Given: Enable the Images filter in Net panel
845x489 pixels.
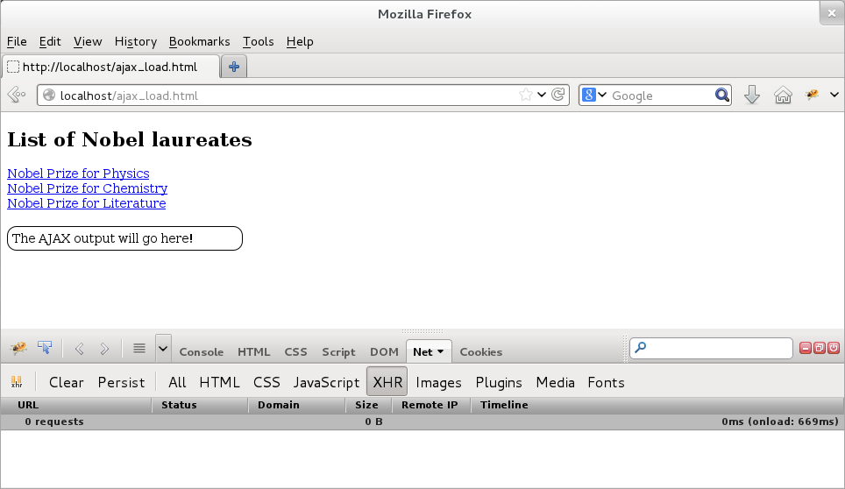Looking at the screenshot, I should [x=438, y=382].
